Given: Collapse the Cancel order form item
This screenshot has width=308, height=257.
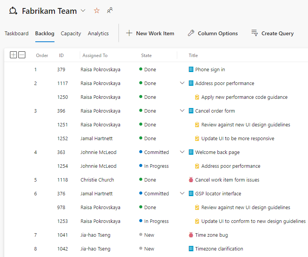Looking at the screenshot, I should (x=182, y=111).
